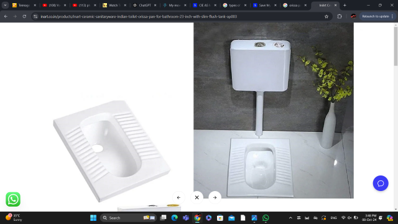Screen dimensions: 398x224
Task: Open a new browser tab
Action: [x=345, y=5]
